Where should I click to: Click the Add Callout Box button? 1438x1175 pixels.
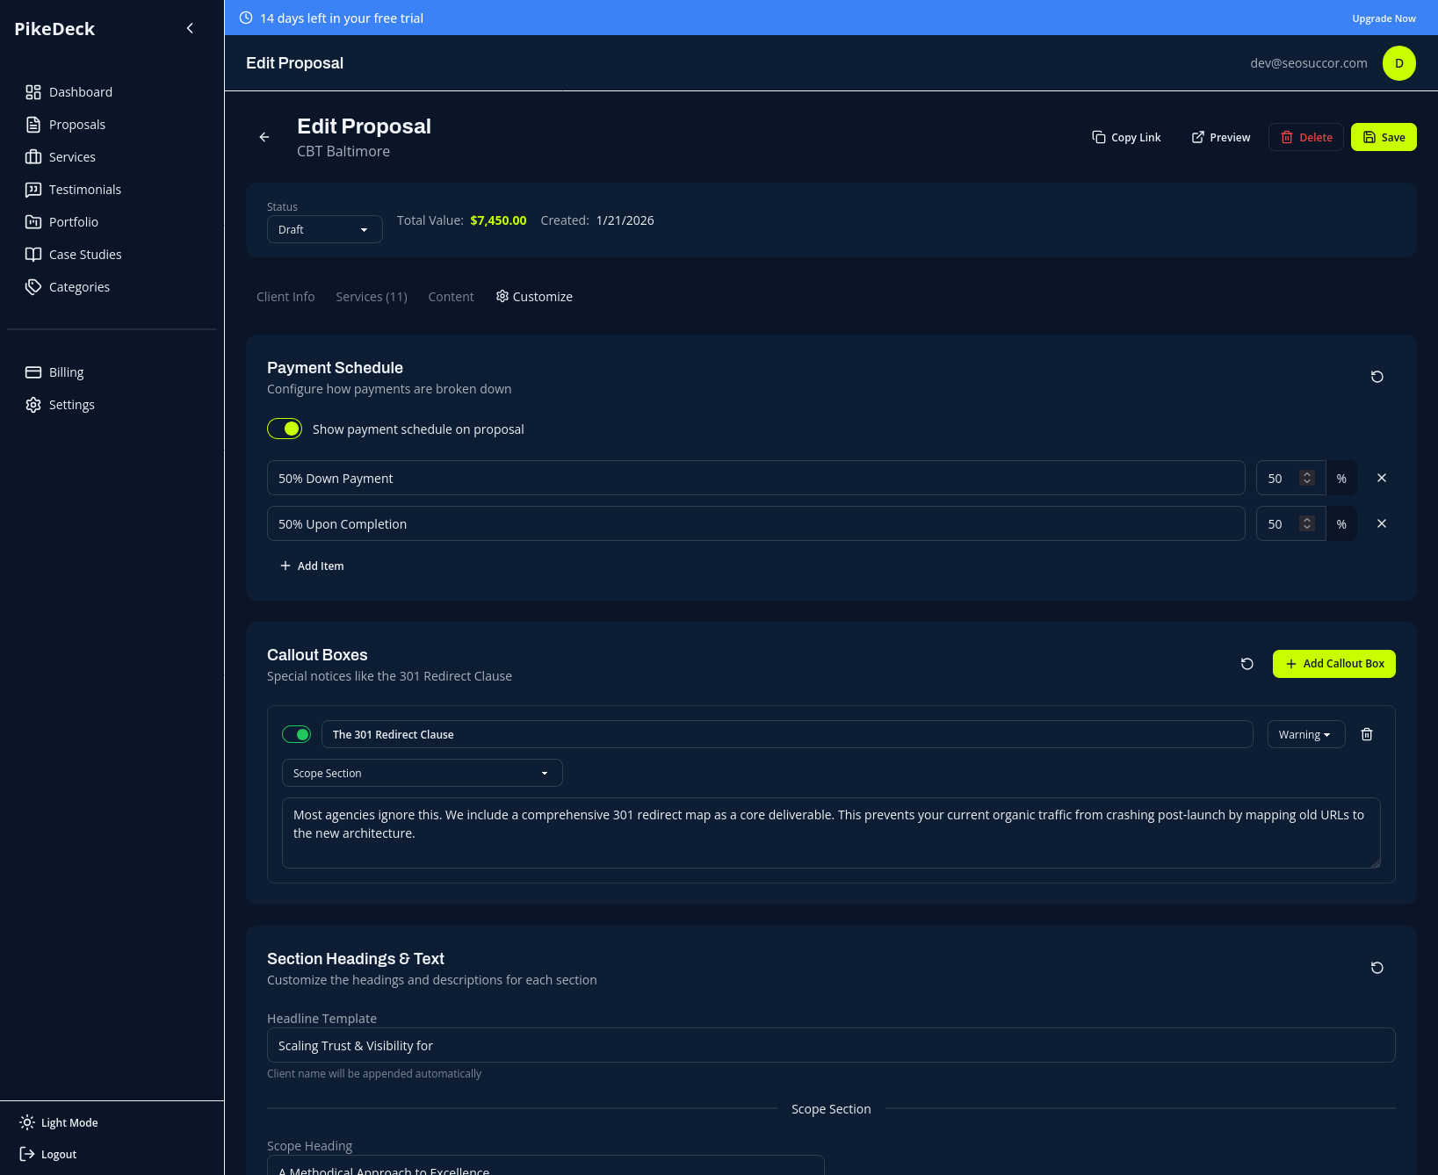(1333, 664)
